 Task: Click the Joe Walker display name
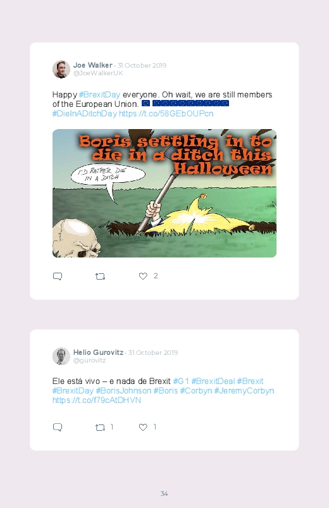93,65
